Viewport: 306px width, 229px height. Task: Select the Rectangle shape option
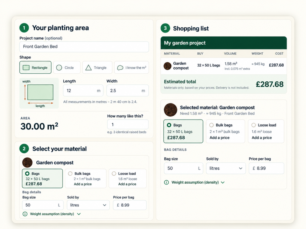(35, 67)
